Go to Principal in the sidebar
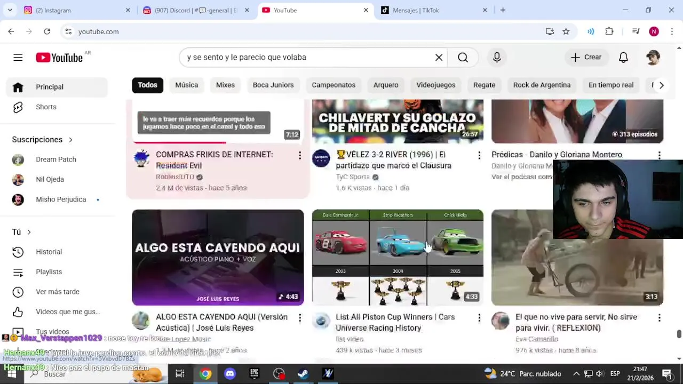 (x=57, y=87)
